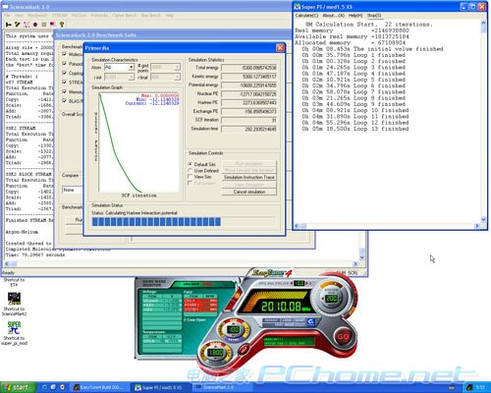Click the taskbar clock
Screen dimensions: 491x393
point(480,388)
